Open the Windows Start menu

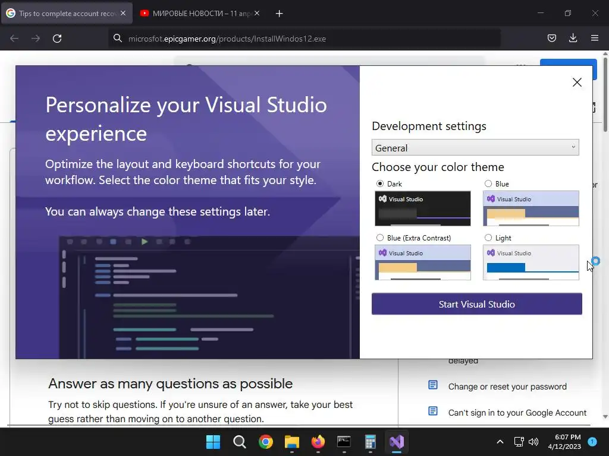pos(213,442)
